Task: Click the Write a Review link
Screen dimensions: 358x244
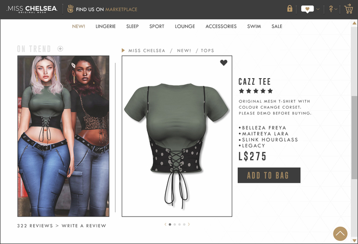Action: (84, 226)
